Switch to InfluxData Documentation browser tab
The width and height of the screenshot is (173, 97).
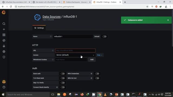tap(16, 2)
